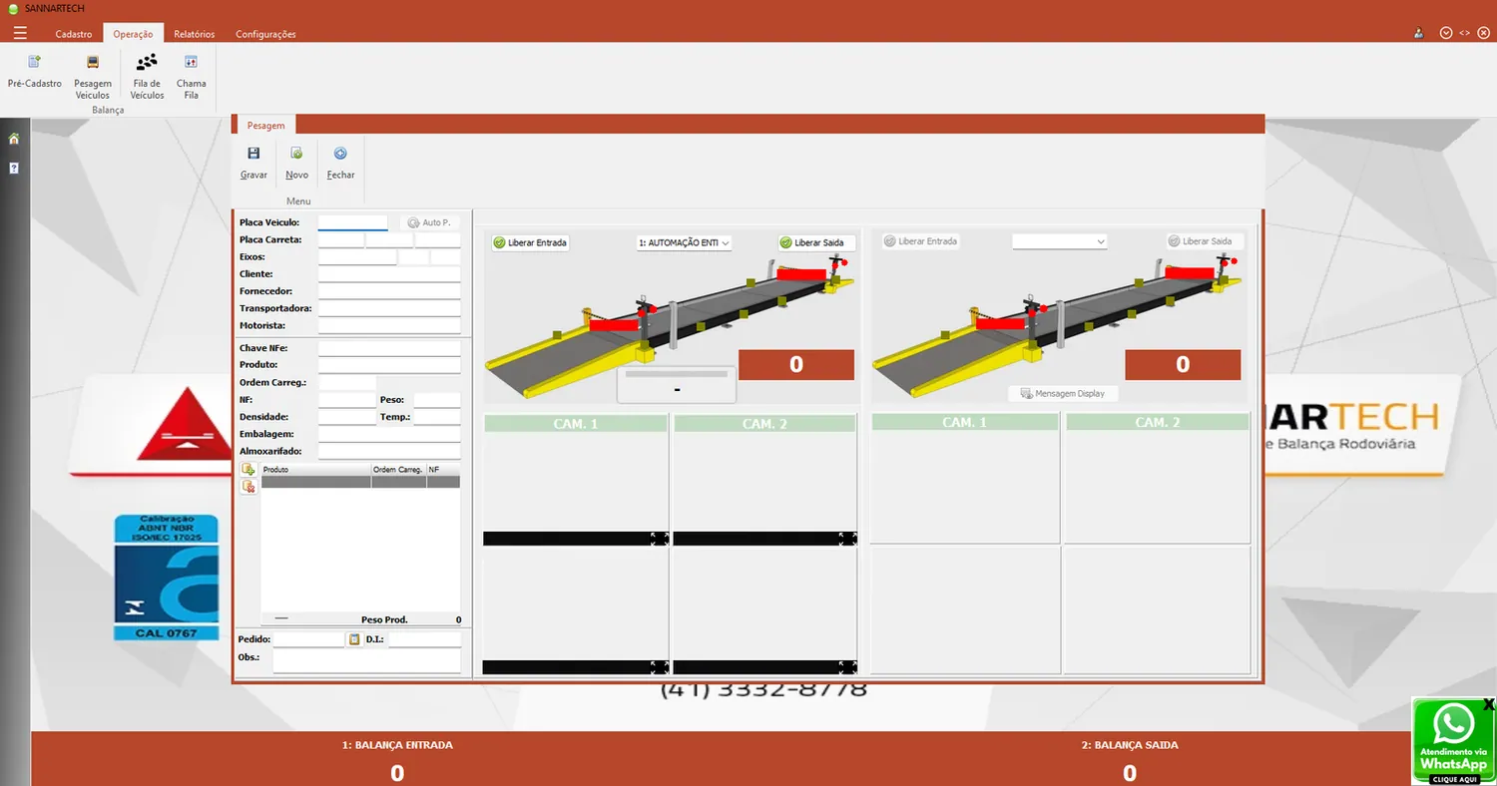This screenshot has height=786, width=1497.
Task: Open WhatsApp support widget
Action: pyautogui.click(x=1452, y=743)
